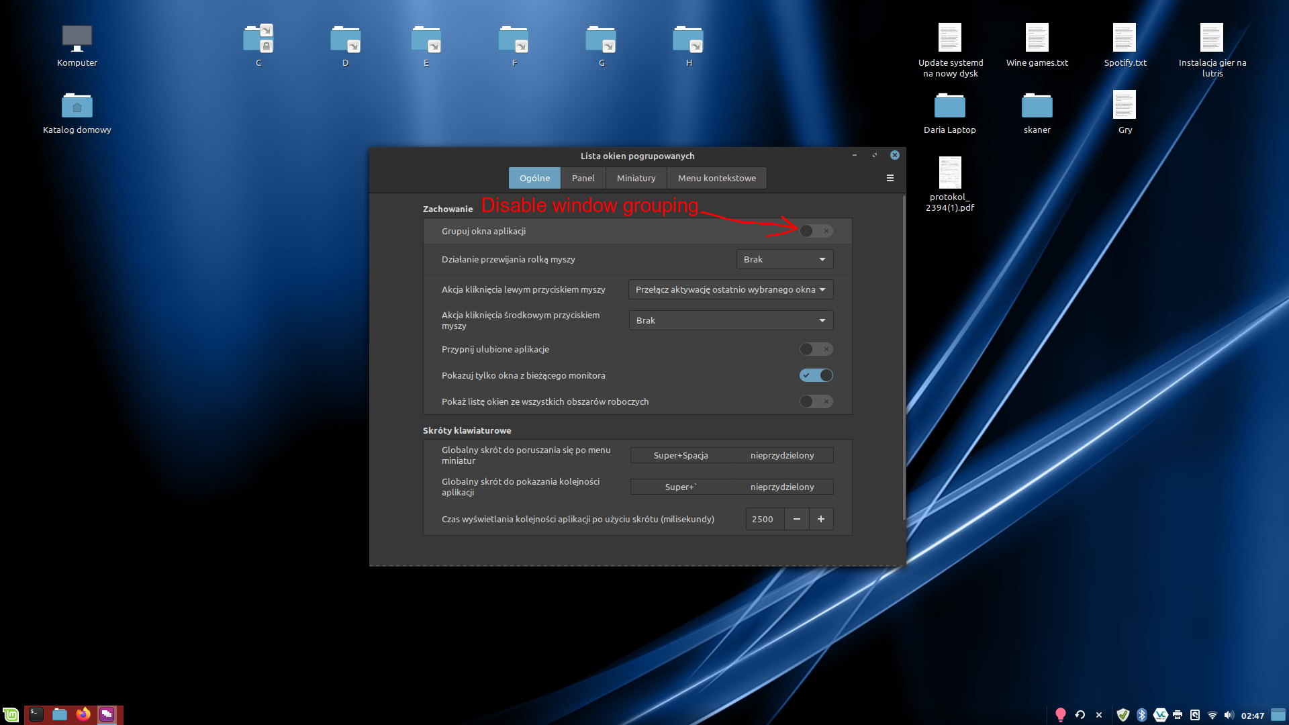Open the hamburger menu in the settings window

tap(890, 178)
